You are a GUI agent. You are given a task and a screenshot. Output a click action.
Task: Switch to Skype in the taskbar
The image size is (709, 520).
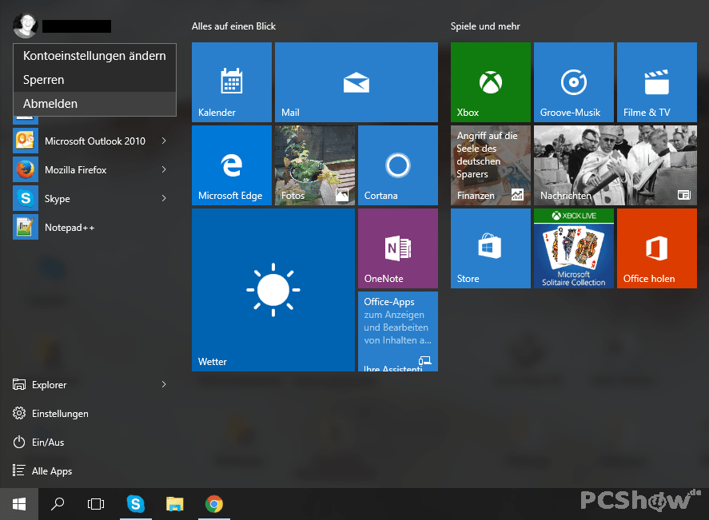[x=136, y=504]
